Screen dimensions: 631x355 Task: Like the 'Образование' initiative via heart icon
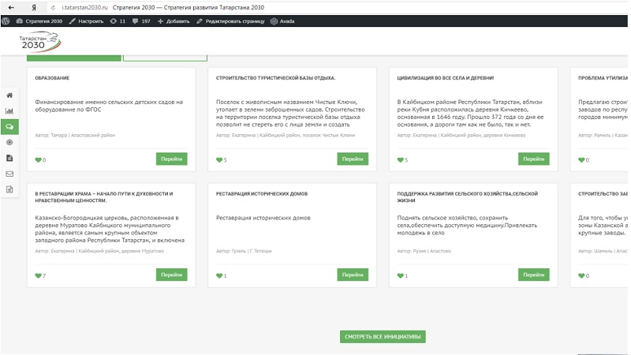(x=38, y=160)
